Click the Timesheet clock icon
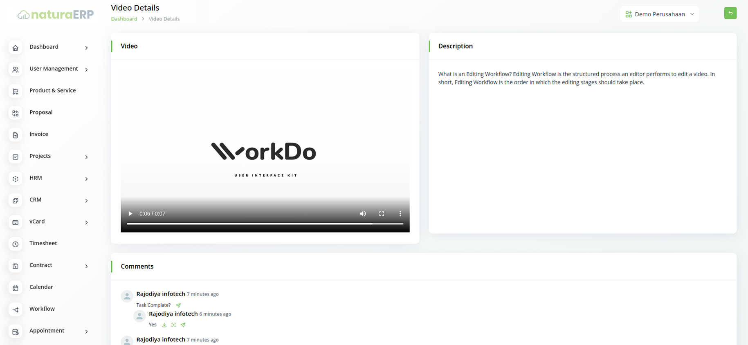Image resolution: width=748 pixels, height=345 pixels. coord(16,244)
